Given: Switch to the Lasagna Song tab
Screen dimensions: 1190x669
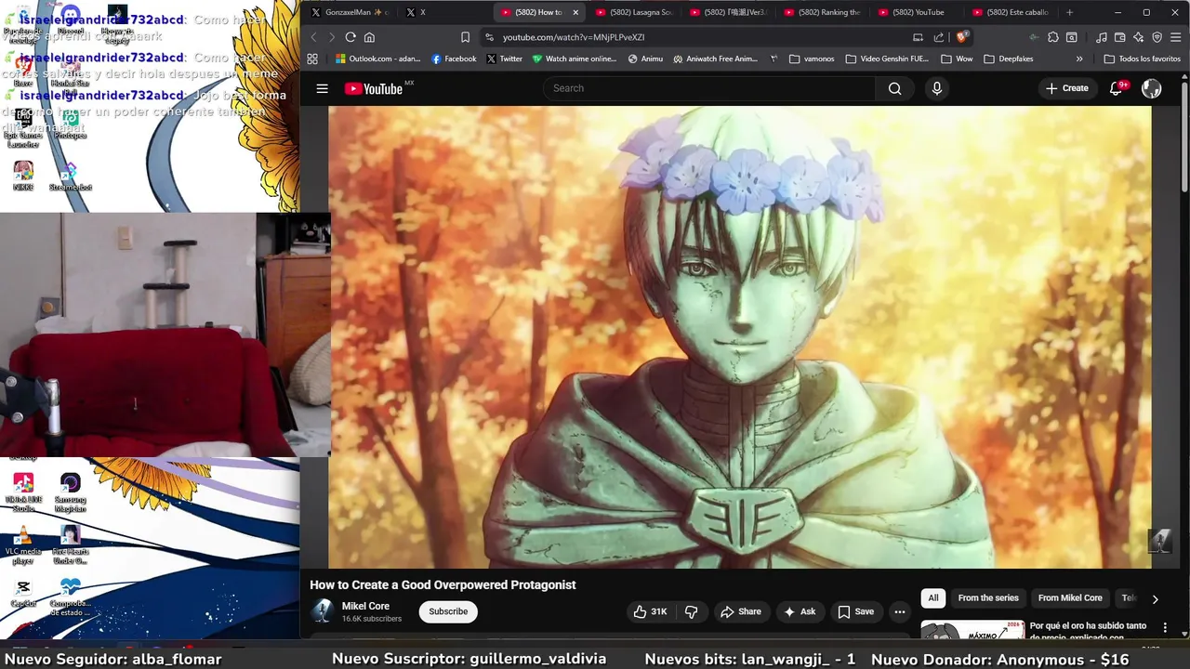Looking at the screenshot, I should [x=634, y=12].
